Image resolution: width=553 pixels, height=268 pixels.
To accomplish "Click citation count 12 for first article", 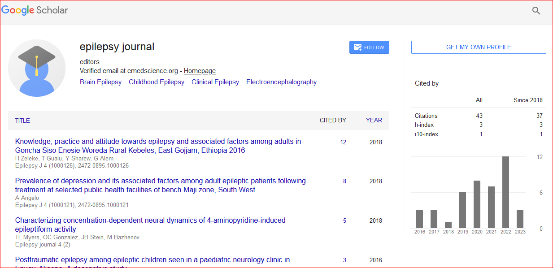I will (x=343, y=143).
